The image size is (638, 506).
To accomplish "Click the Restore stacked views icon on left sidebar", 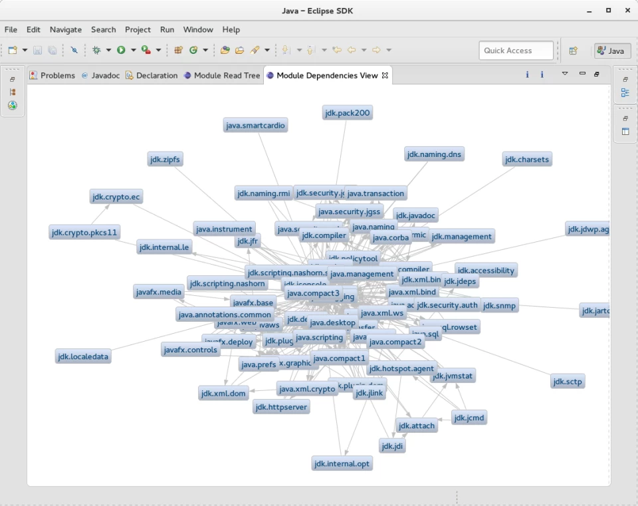I will [x=12, y=79].
